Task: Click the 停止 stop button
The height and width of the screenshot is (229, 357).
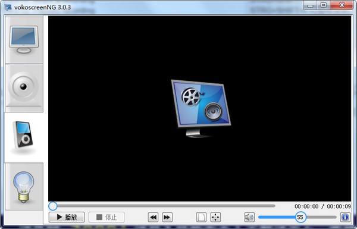Action: pyautogui.click(x=107, y=217)
